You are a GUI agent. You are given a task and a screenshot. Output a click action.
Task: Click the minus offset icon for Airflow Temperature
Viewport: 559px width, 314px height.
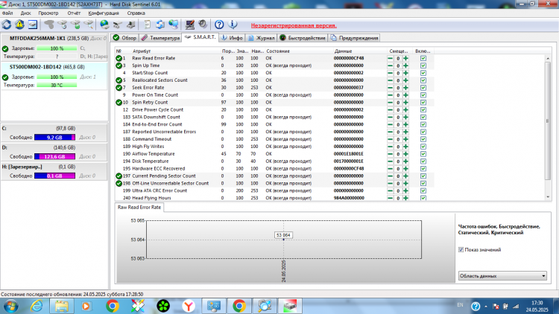coord(391,154)
